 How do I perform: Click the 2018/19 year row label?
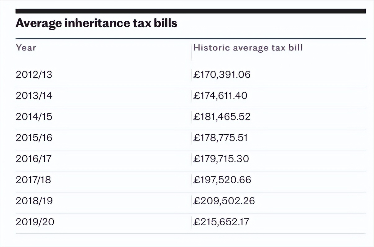pos(34,201)
